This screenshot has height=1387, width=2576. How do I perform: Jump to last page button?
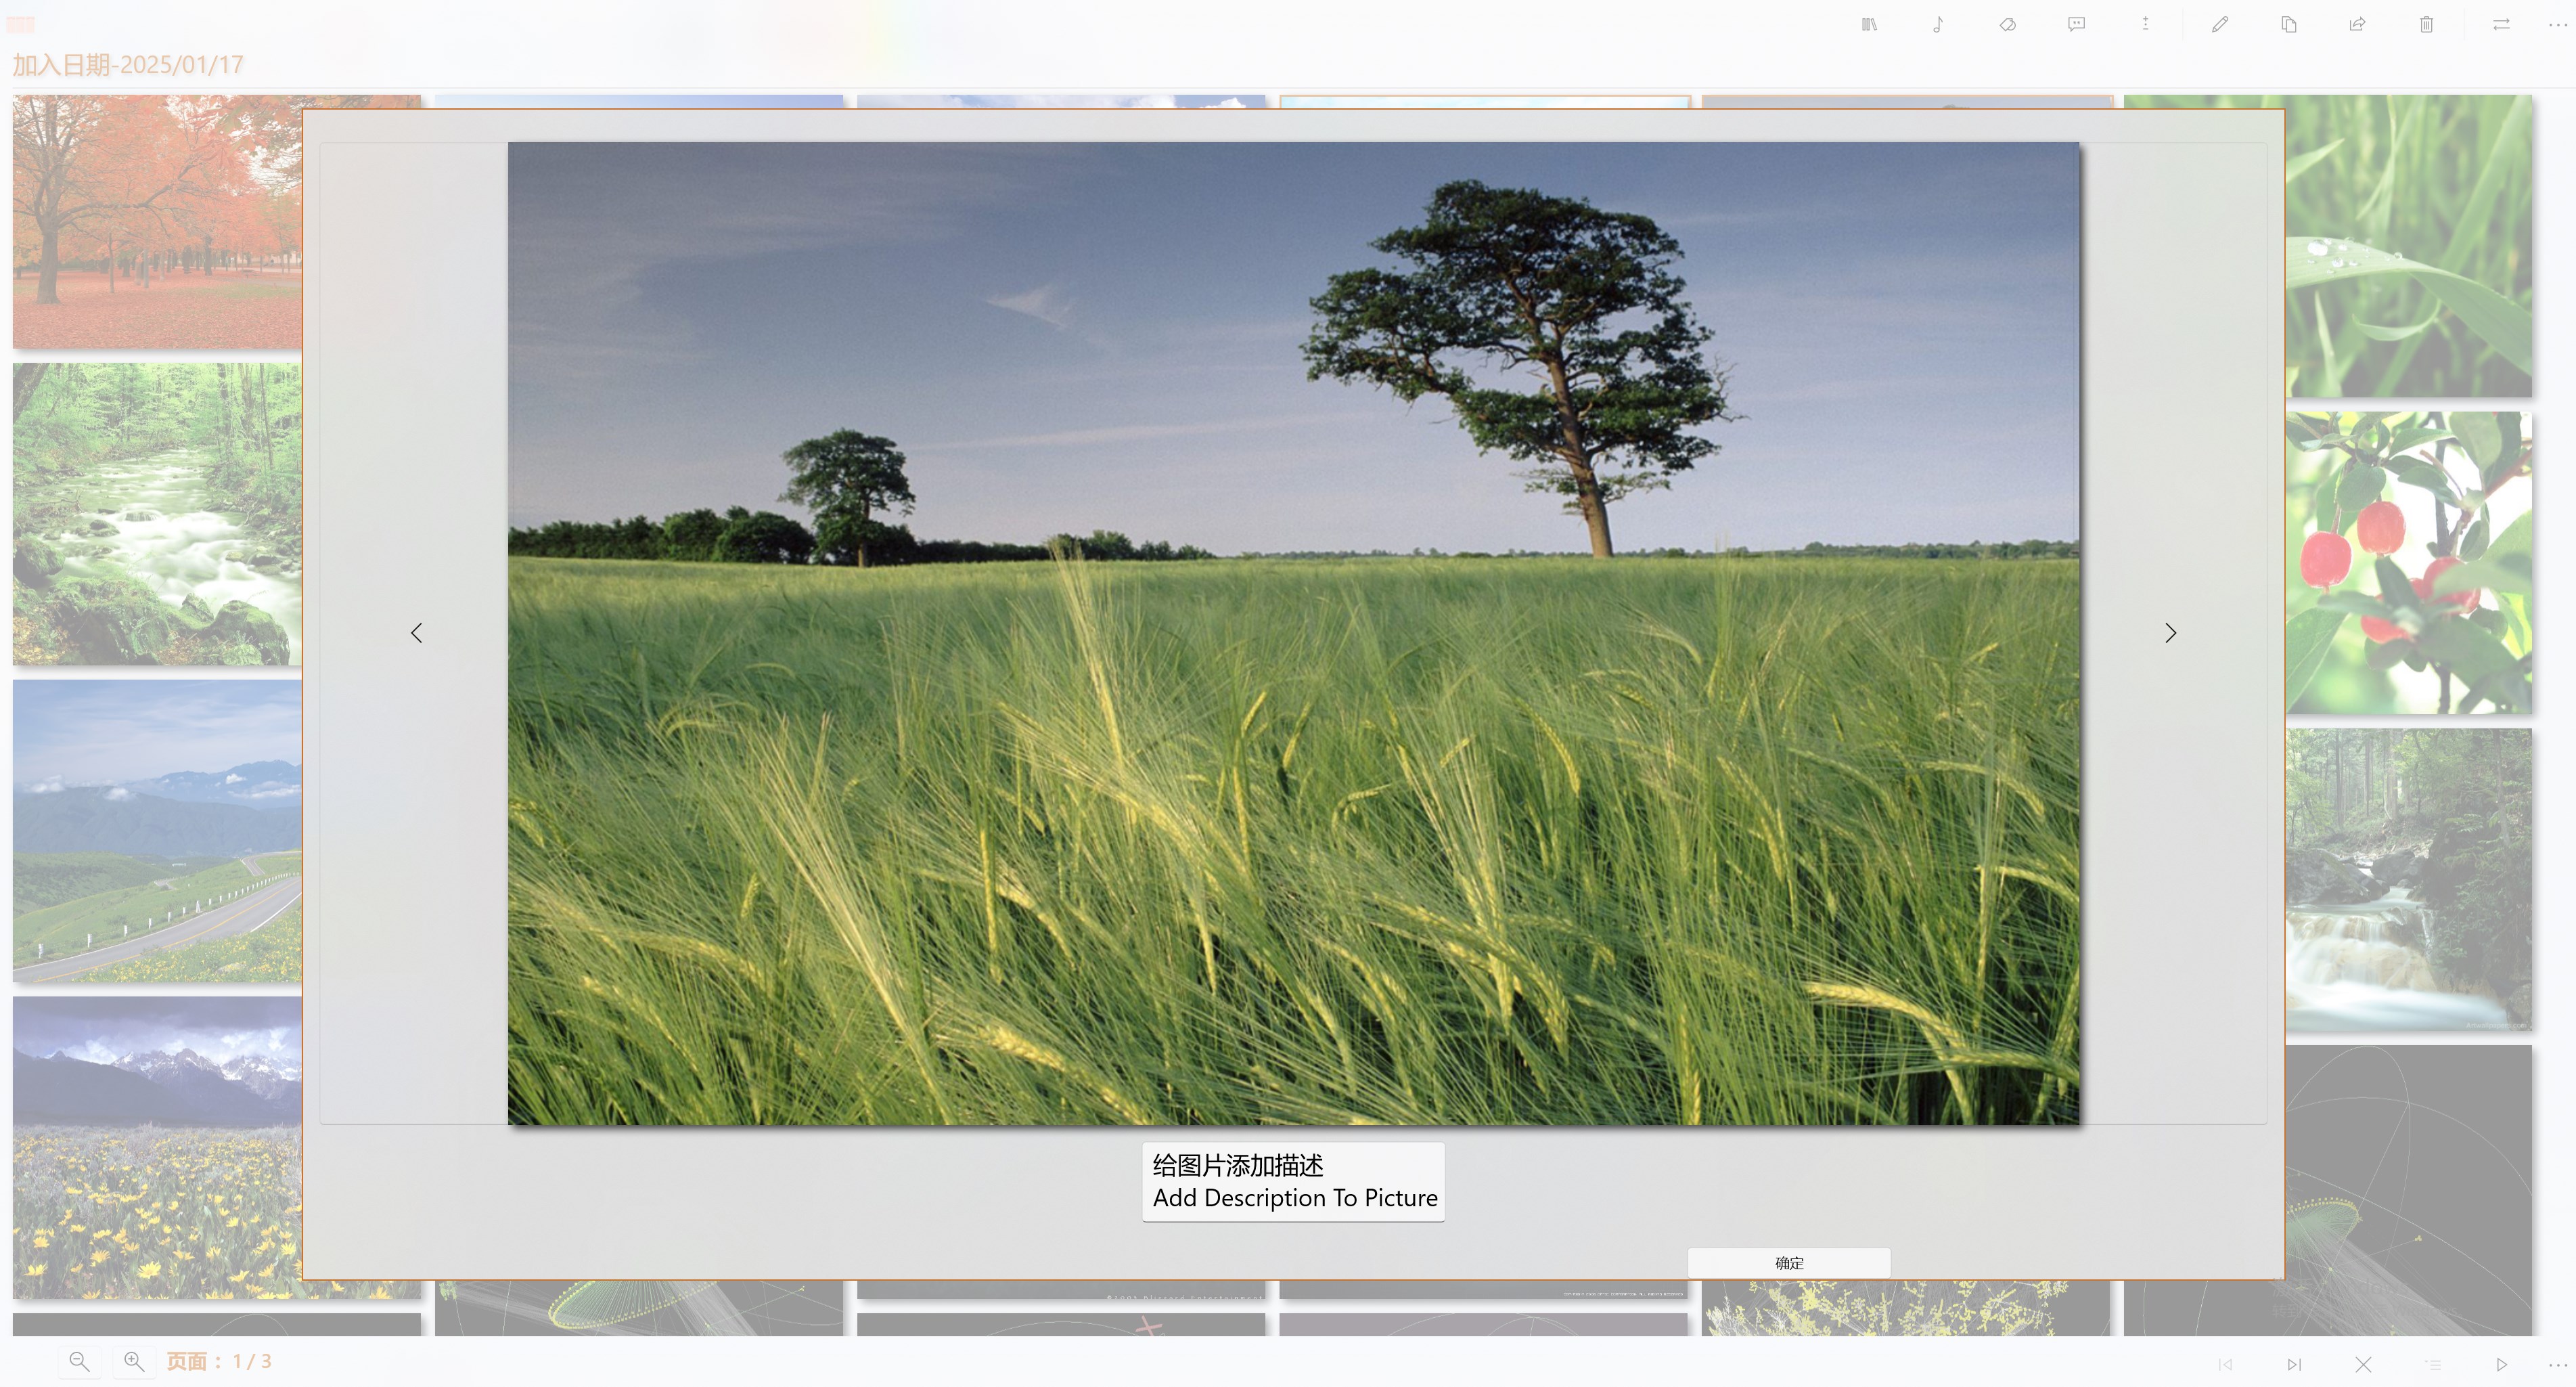2294,1365
